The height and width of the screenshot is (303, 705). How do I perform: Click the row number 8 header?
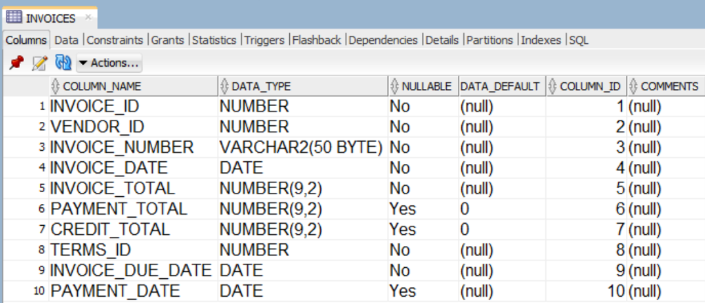(x=25, y=250)
